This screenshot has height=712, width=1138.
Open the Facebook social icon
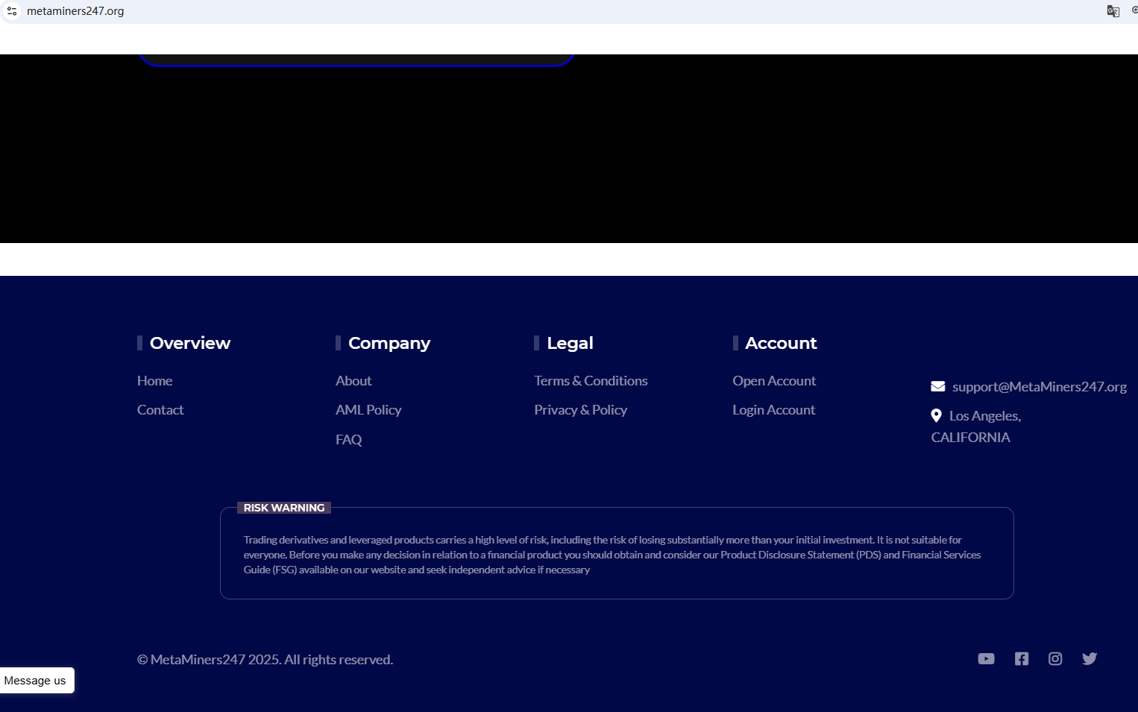tap(1022, 658)
